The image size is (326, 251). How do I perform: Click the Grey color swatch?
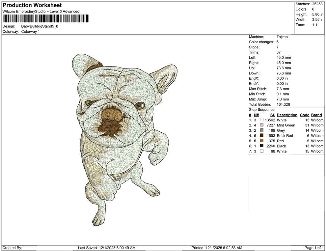pos(262,130)
